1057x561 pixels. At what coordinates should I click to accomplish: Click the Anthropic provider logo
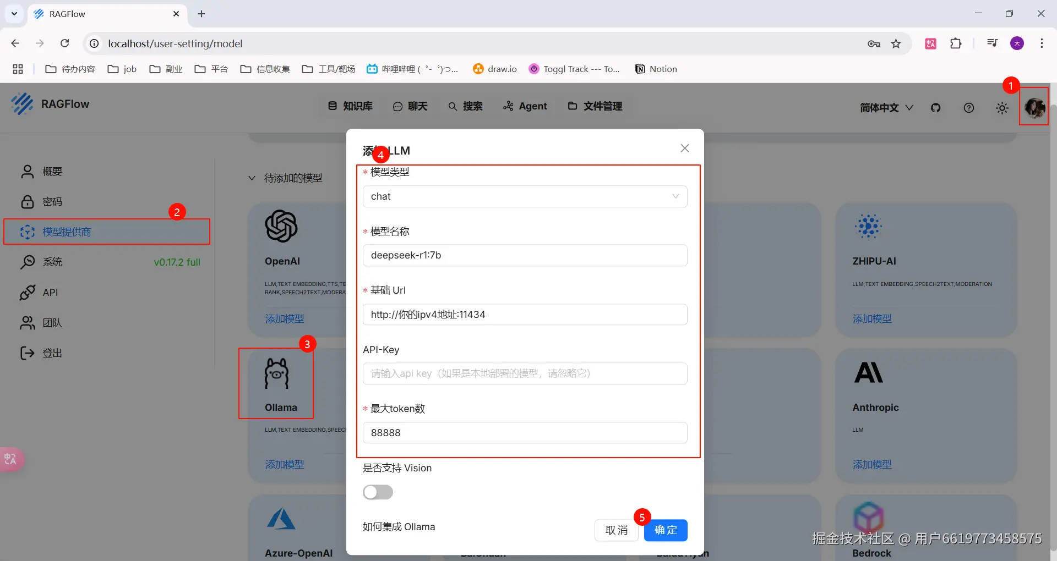(869, 372)
